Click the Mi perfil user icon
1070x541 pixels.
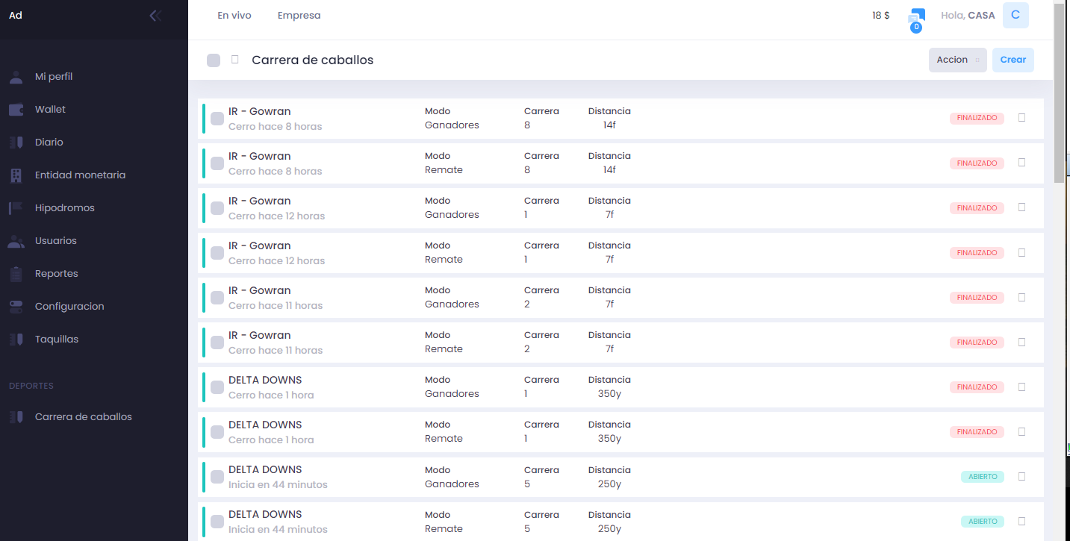click(16, 77)
